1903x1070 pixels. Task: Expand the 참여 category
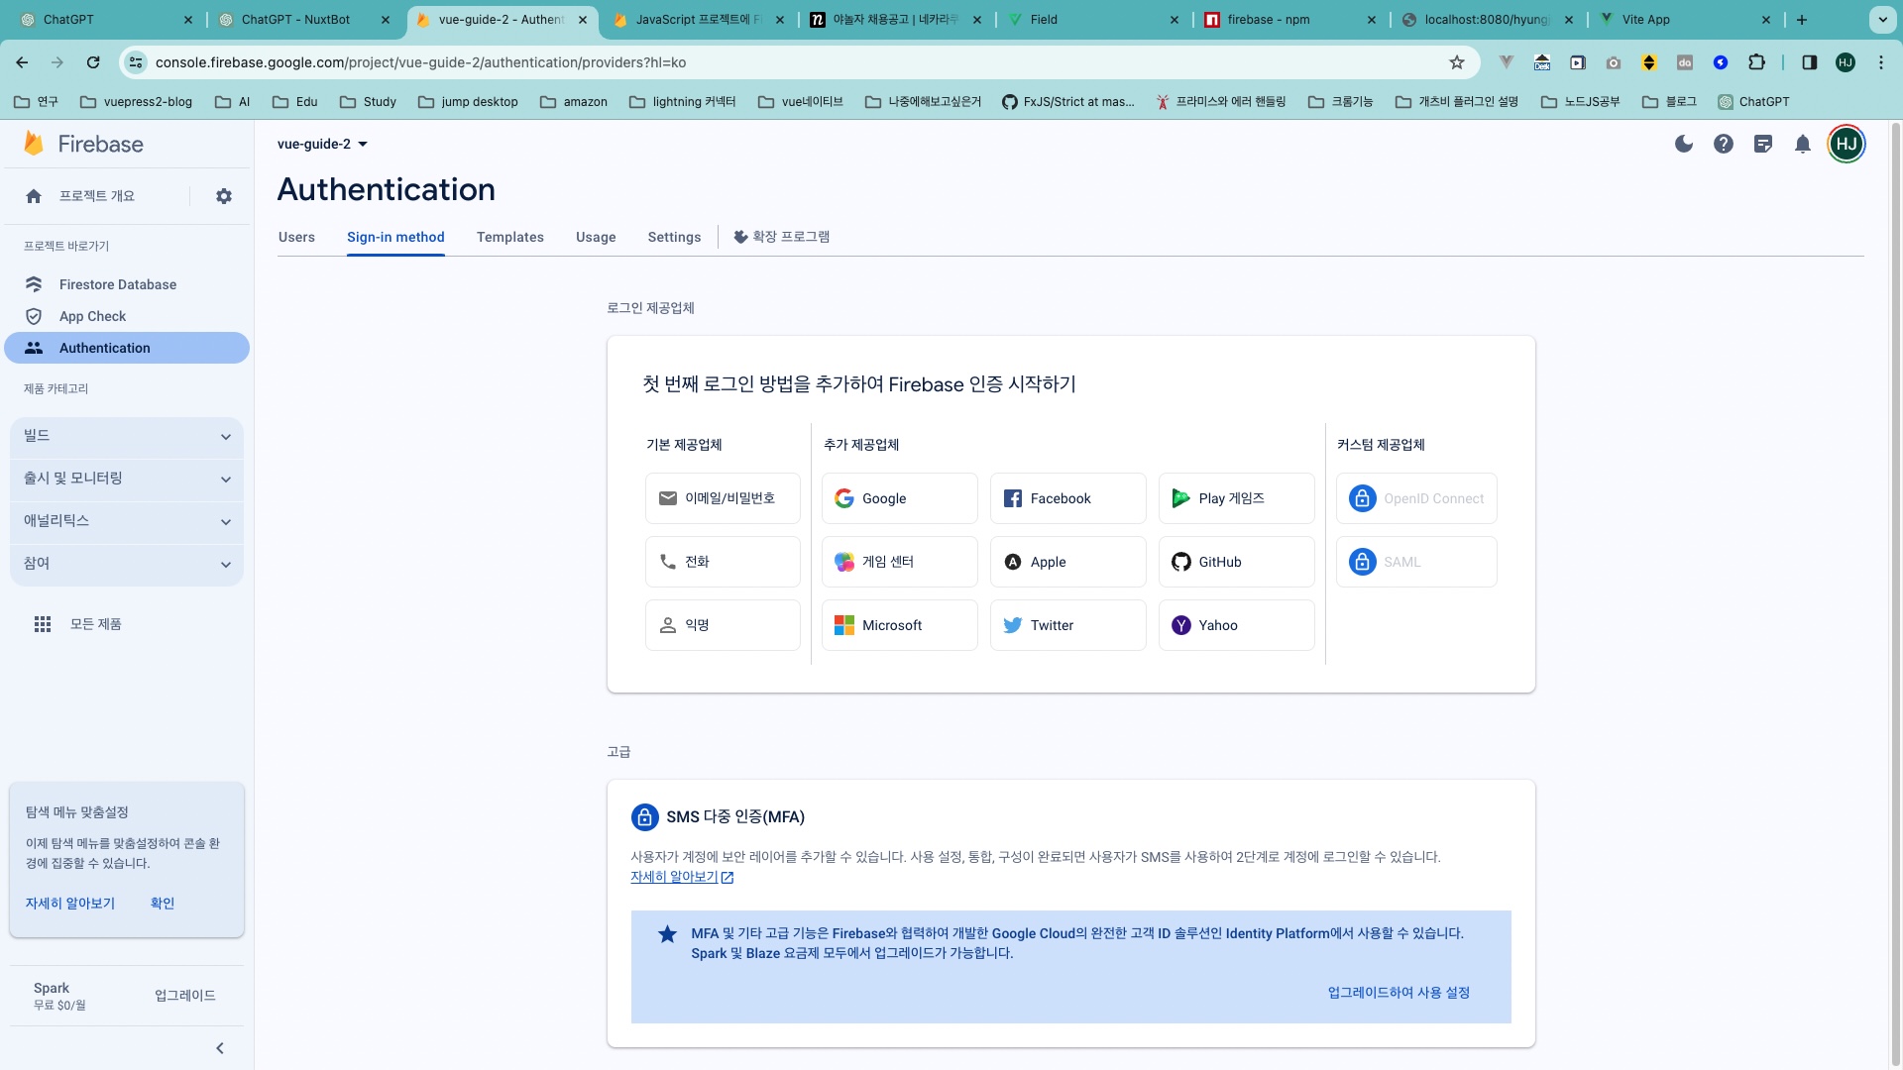(127, 564)
